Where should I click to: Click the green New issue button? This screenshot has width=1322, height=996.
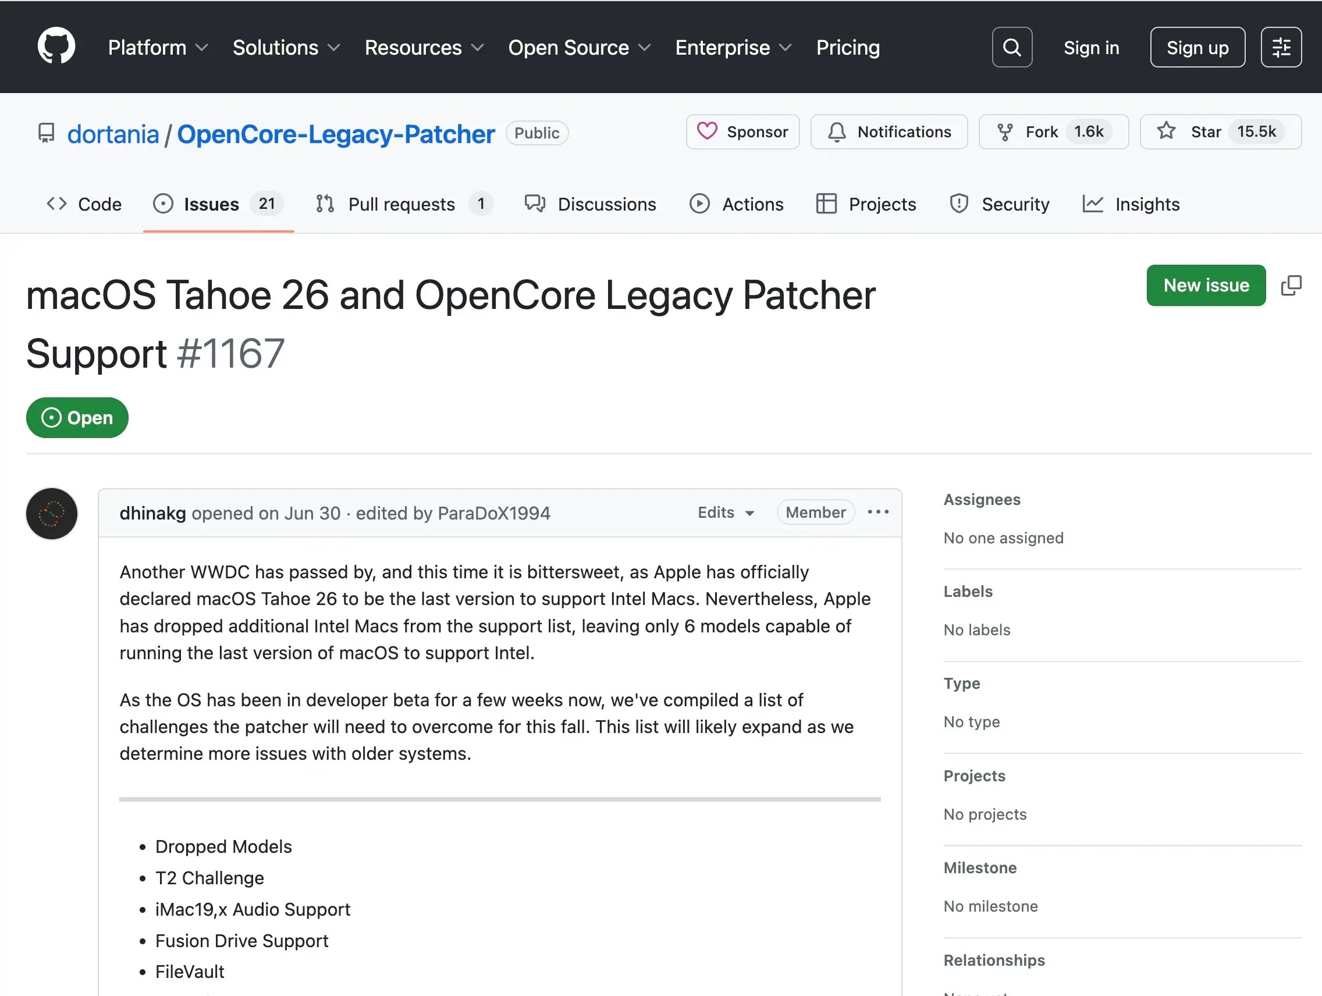click(1206, 286)
